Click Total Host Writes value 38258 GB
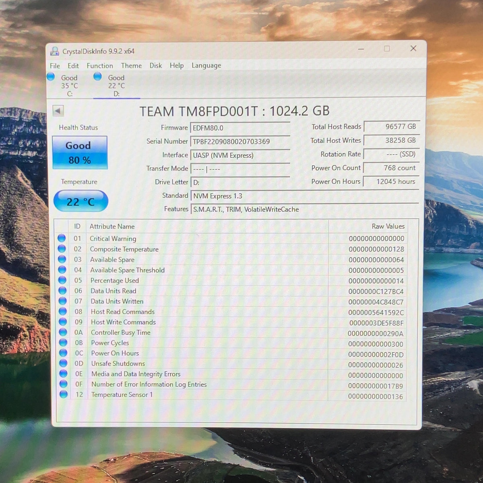 pos(392,140)
